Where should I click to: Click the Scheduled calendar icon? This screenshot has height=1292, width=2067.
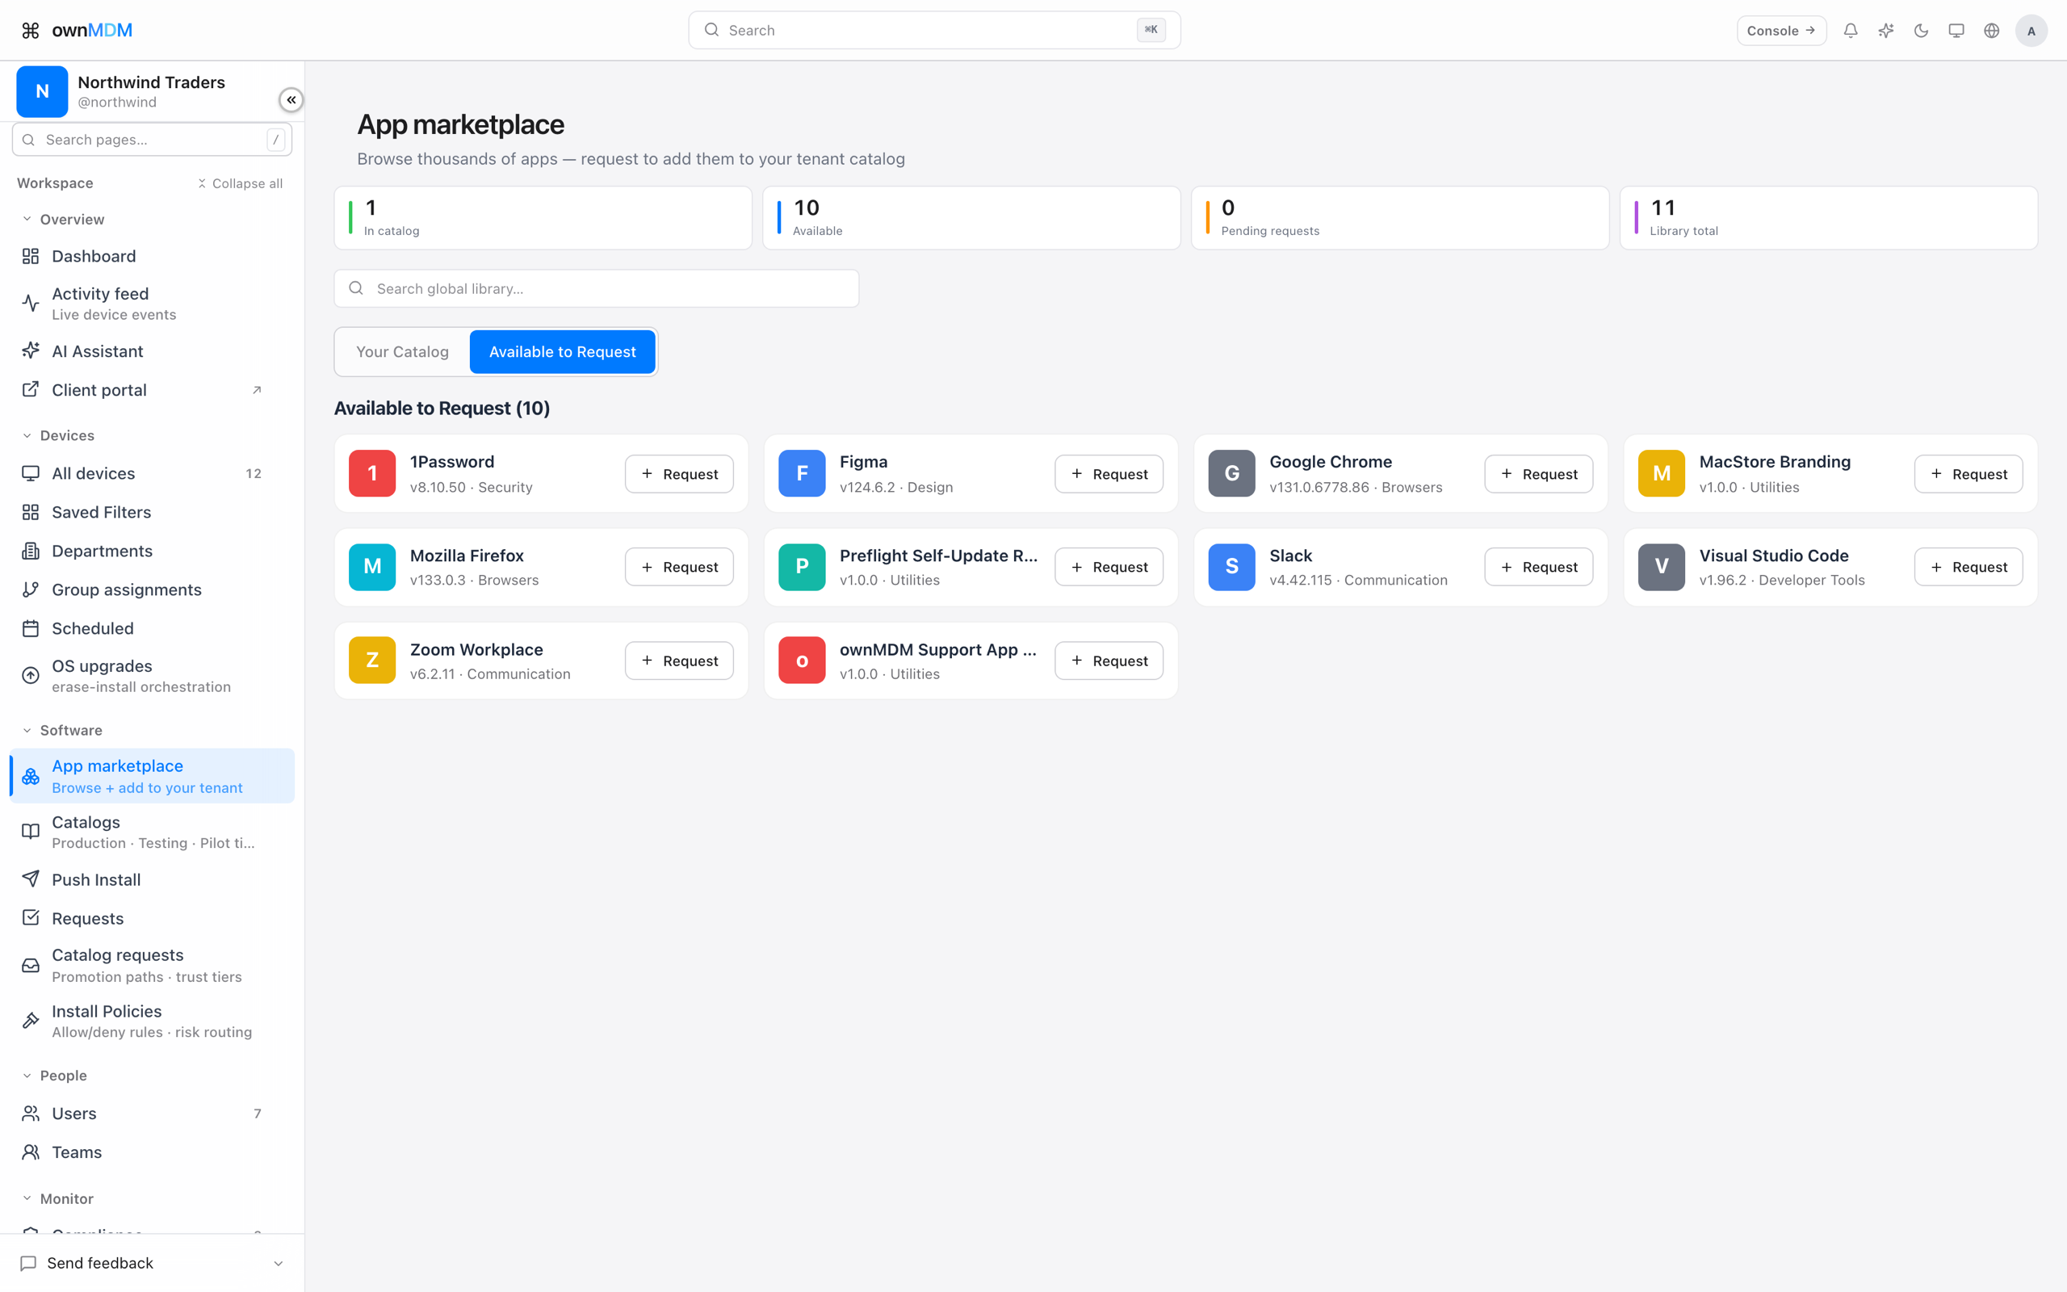(x=31, y=628)
